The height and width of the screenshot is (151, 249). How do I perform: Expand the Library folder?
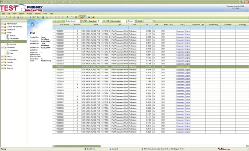[2, 56]
